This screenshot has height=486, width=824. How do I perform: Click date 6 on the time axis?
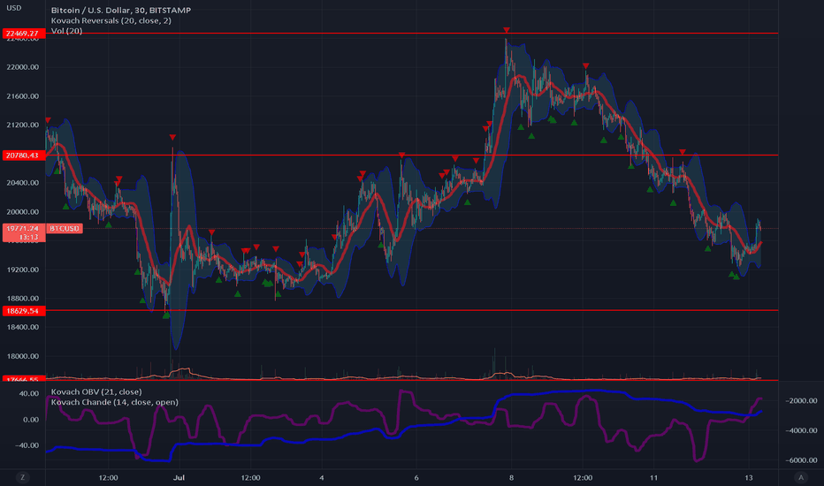(416, 477)
